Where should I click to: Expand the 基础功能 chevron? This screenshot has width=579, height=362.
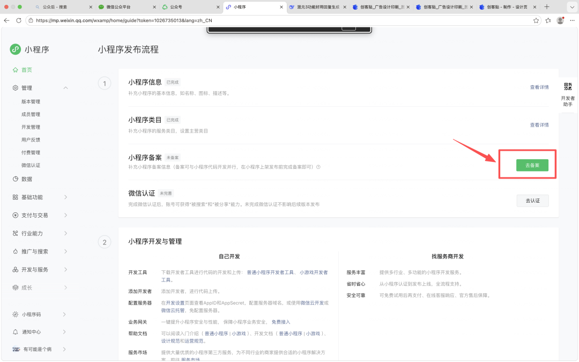tap(65, 197)
